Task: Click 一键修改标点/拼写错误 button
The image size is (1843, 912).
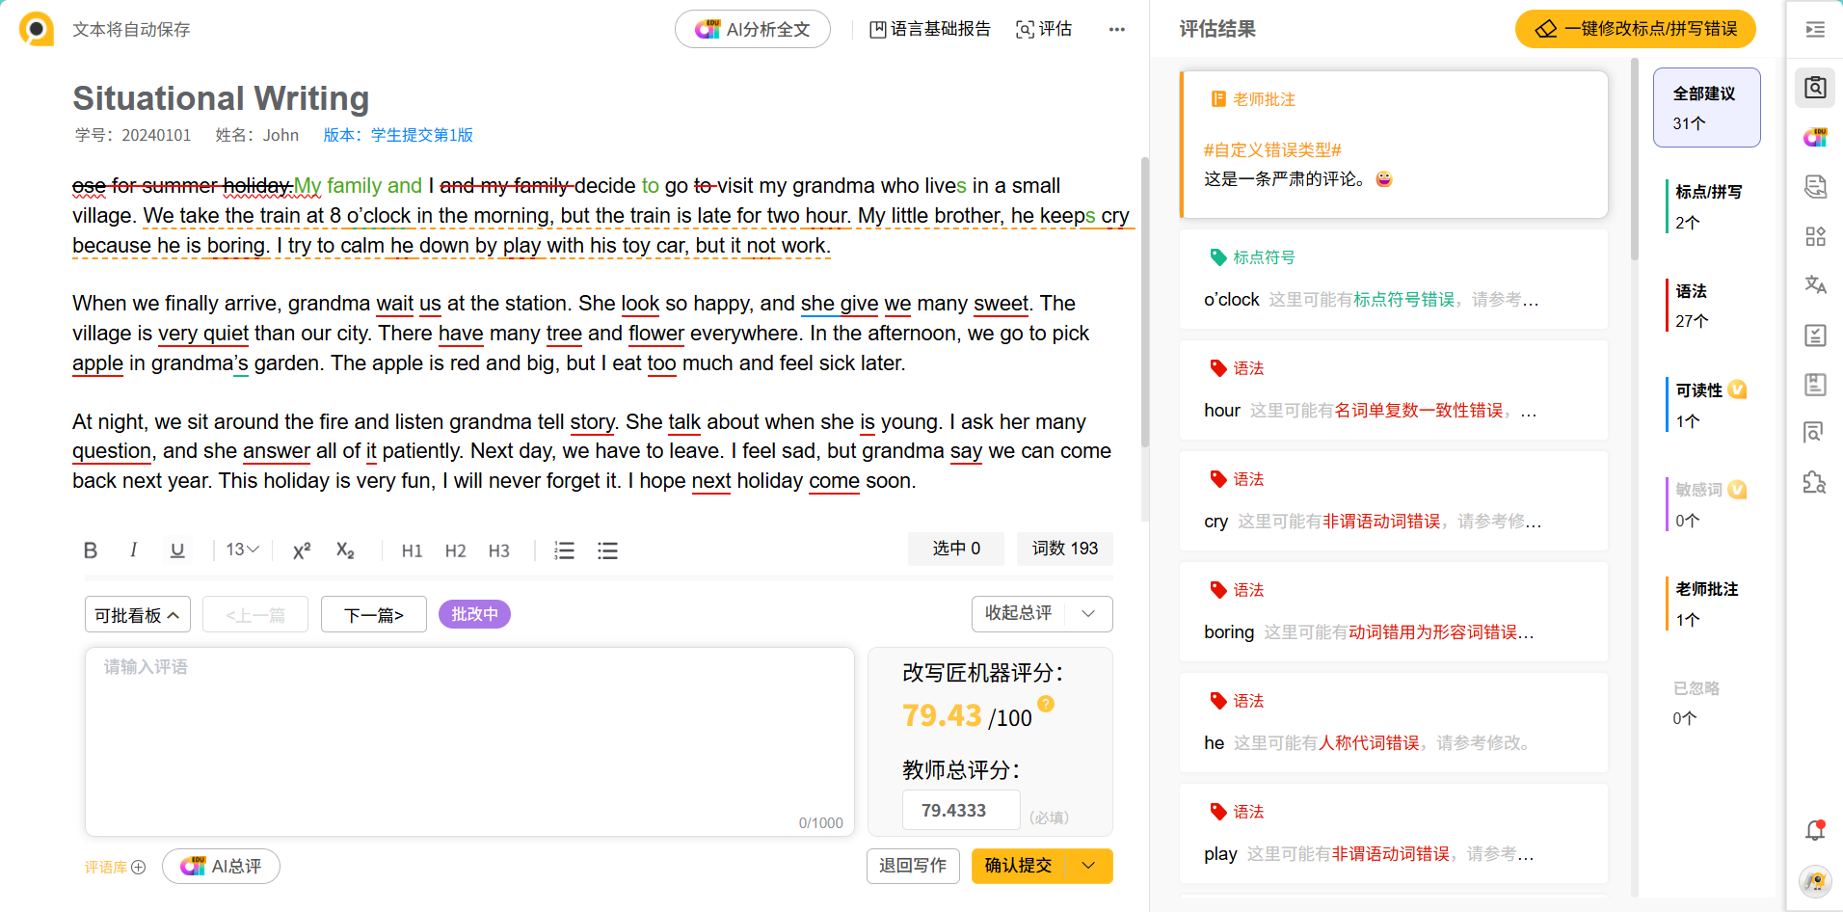Action: click(1635, 29)
